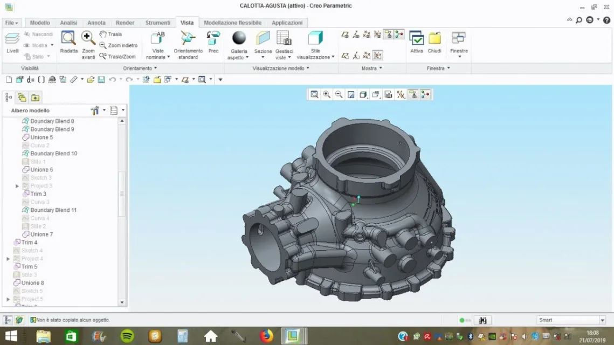This screenshot has height=345, width=614.
Task: Expand Project 3 in model tree
Action: tap(17, 186)
